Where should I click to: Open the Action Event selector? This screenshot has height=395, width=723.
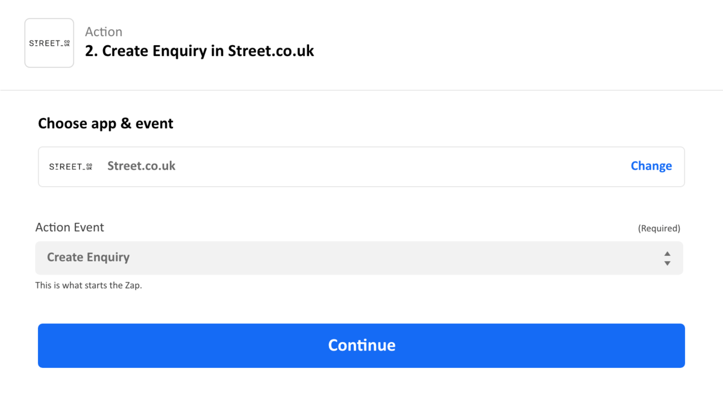tap(361, 258)
